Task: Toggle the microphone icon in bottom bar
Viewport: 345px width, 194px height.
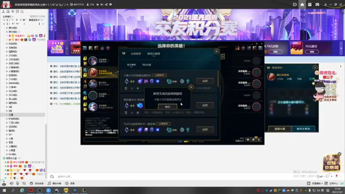Action: (17, 183)
